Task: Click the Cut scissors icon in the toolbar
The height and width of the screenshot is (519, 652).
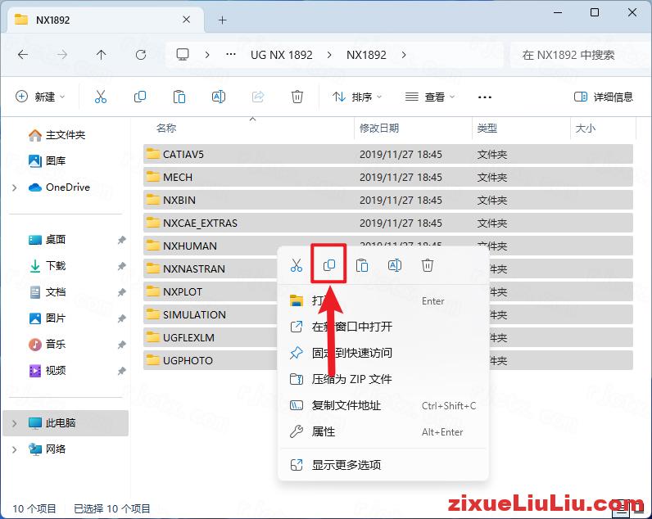Action: (x=101, y=97)
